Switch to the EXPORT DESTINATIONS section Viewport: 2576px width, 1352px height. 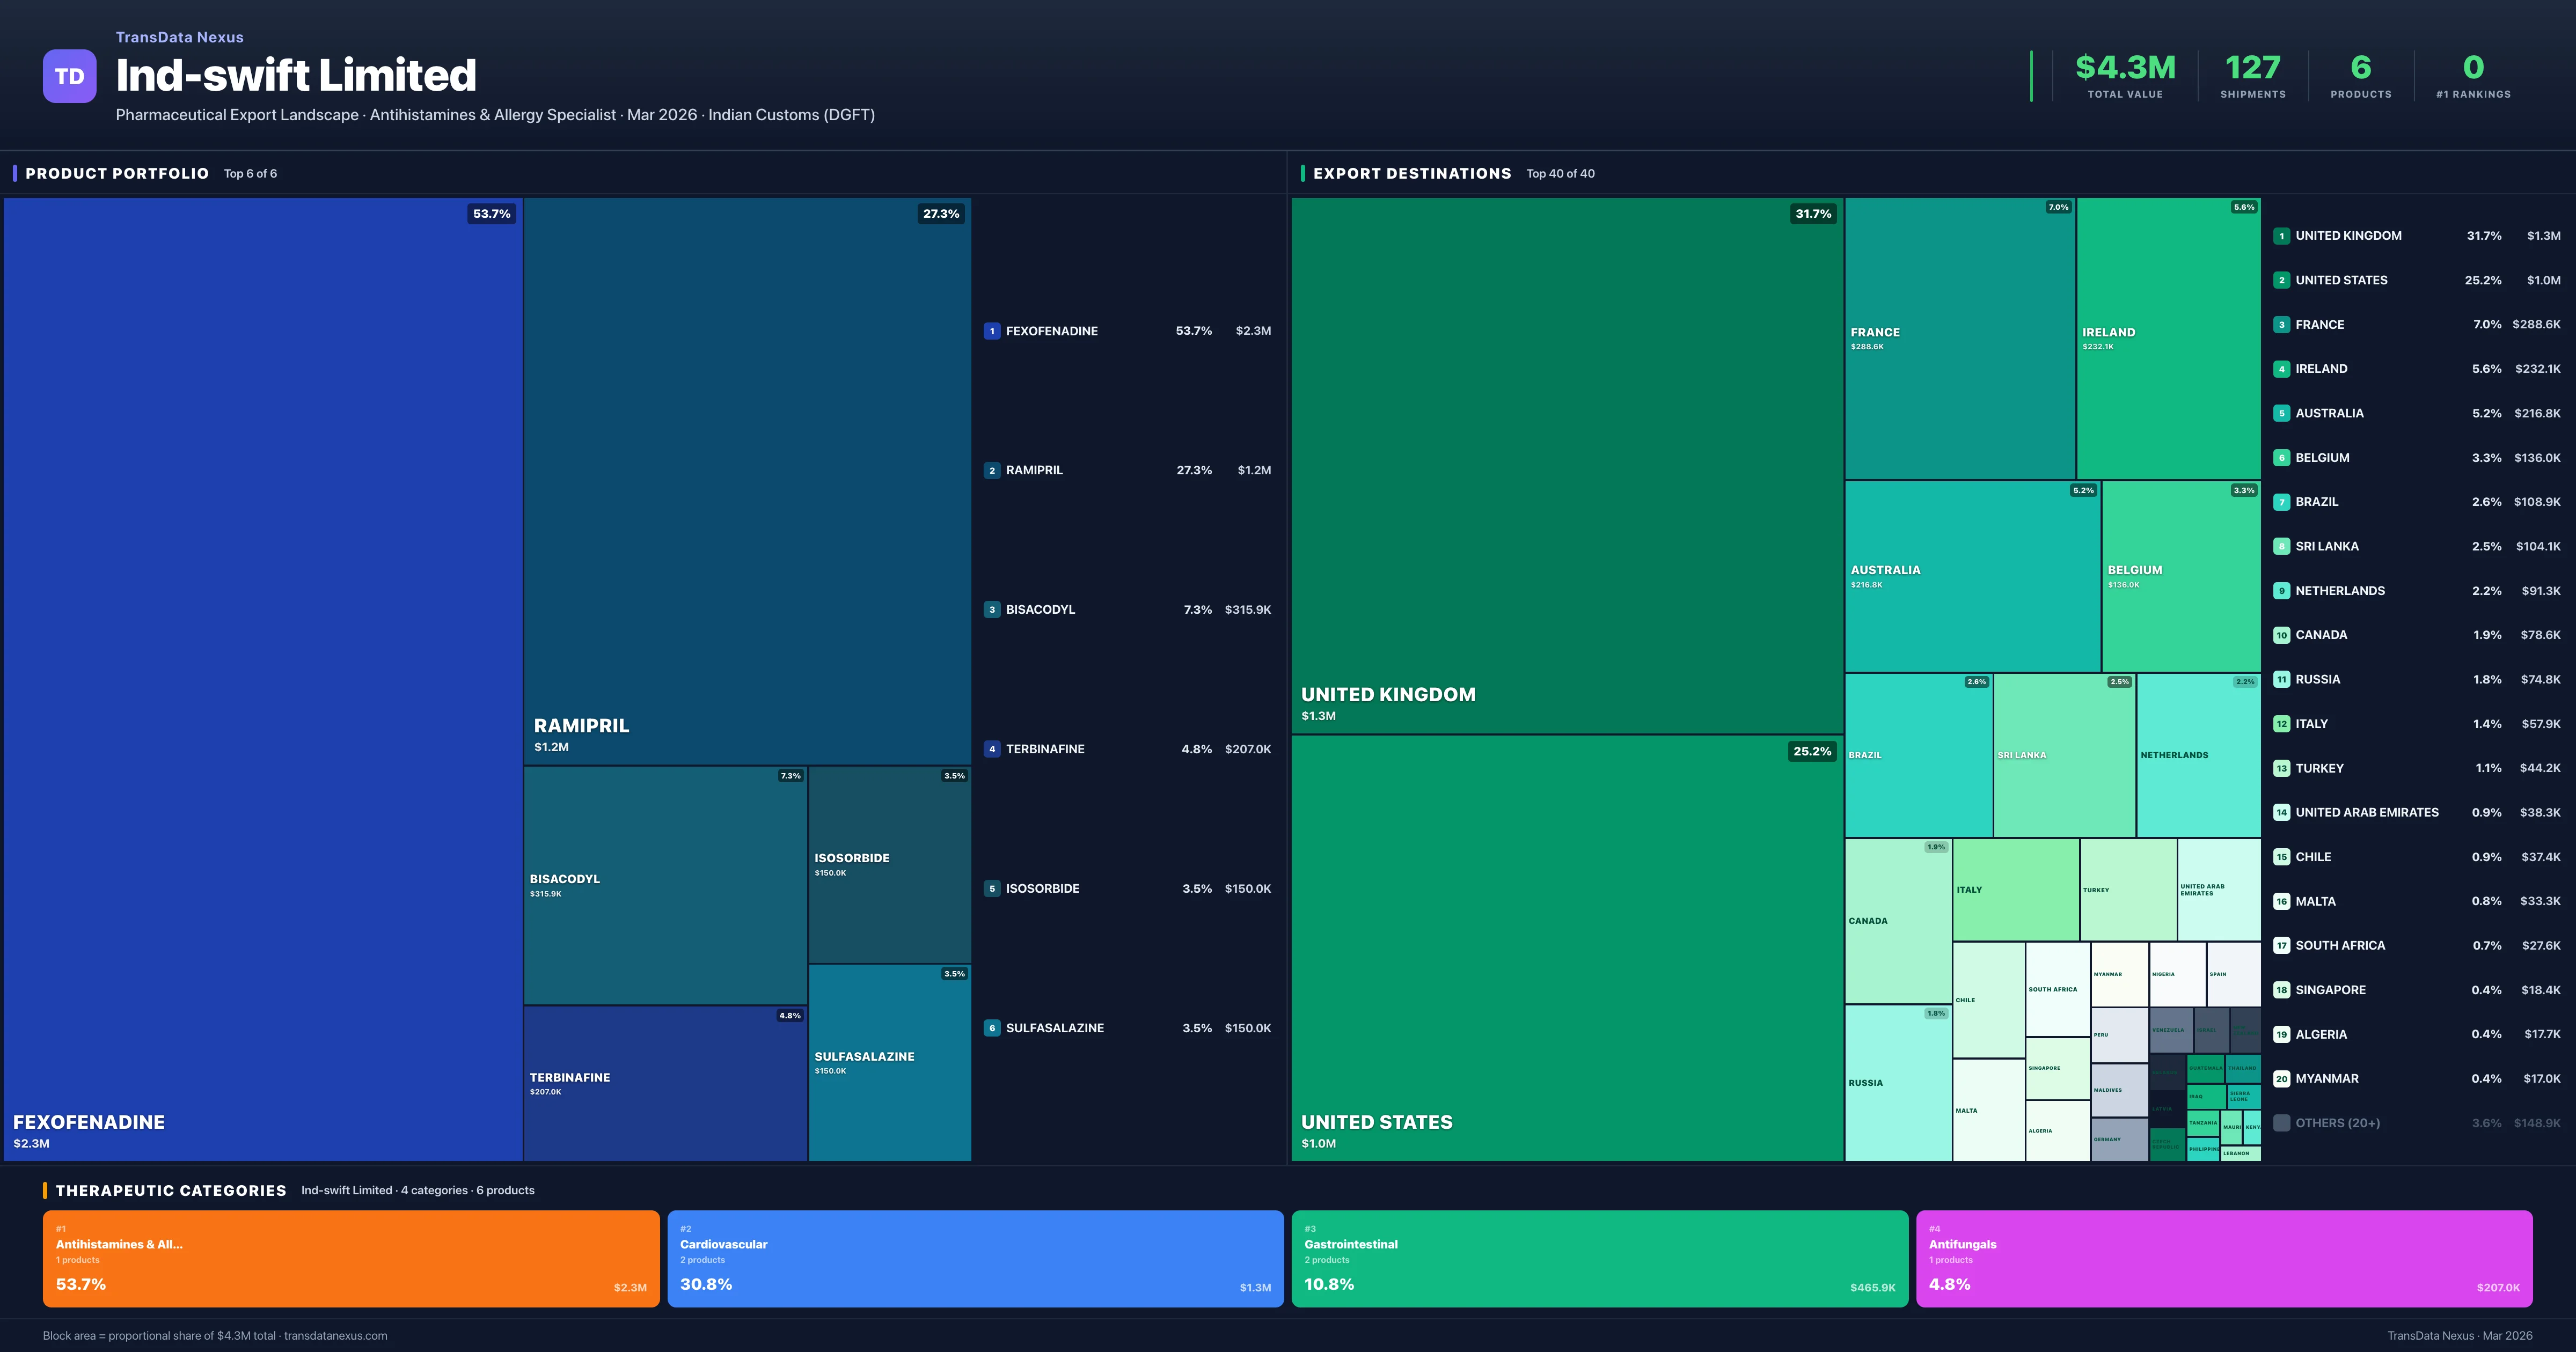(1414, 173)
